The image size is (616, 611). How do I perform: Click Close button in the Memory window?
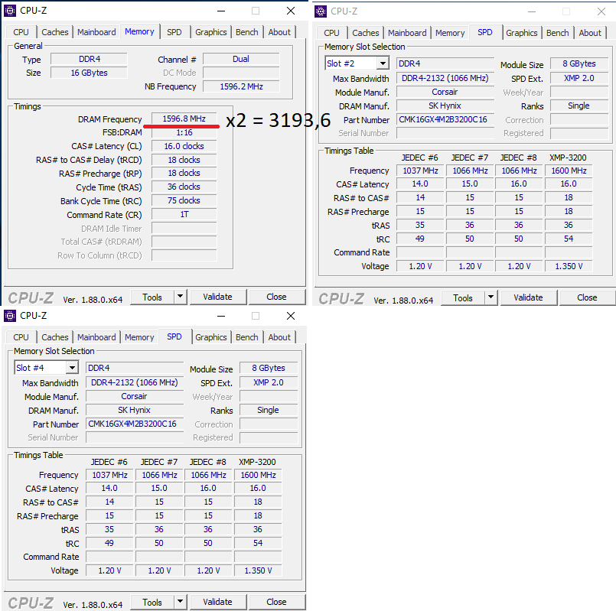276,297
